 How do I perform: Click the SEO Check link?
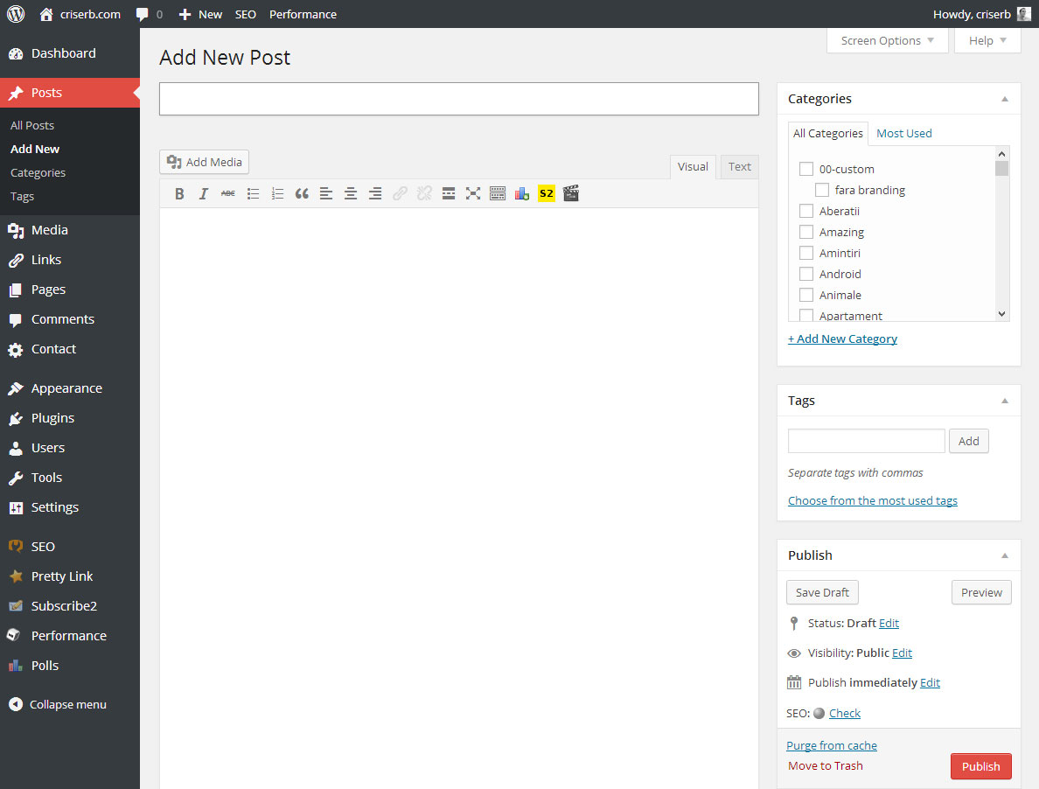[845, 713]
